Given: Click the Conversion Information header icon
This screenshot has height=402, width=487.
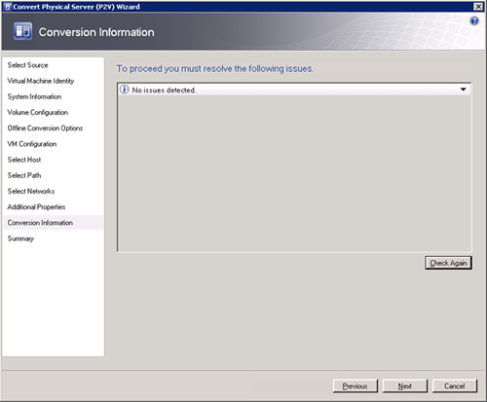Looking at the screenshot, I should coord(22,31).
